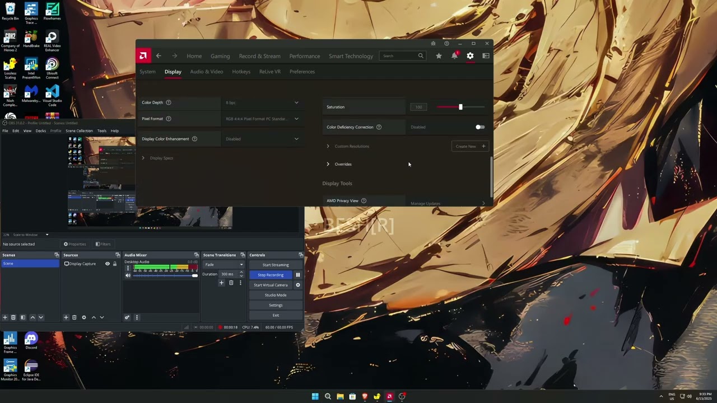717x403 pixels.
Task: Switch to Audio & Video tab
Action: 207,72
